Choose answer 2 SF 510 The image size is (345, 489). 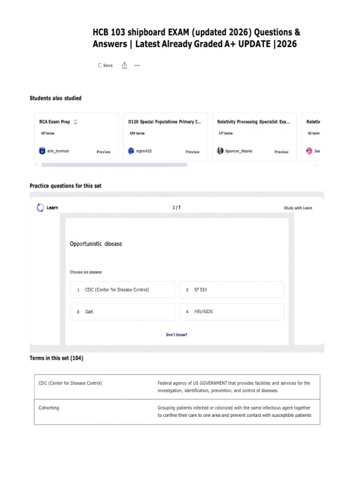(232, 290)
